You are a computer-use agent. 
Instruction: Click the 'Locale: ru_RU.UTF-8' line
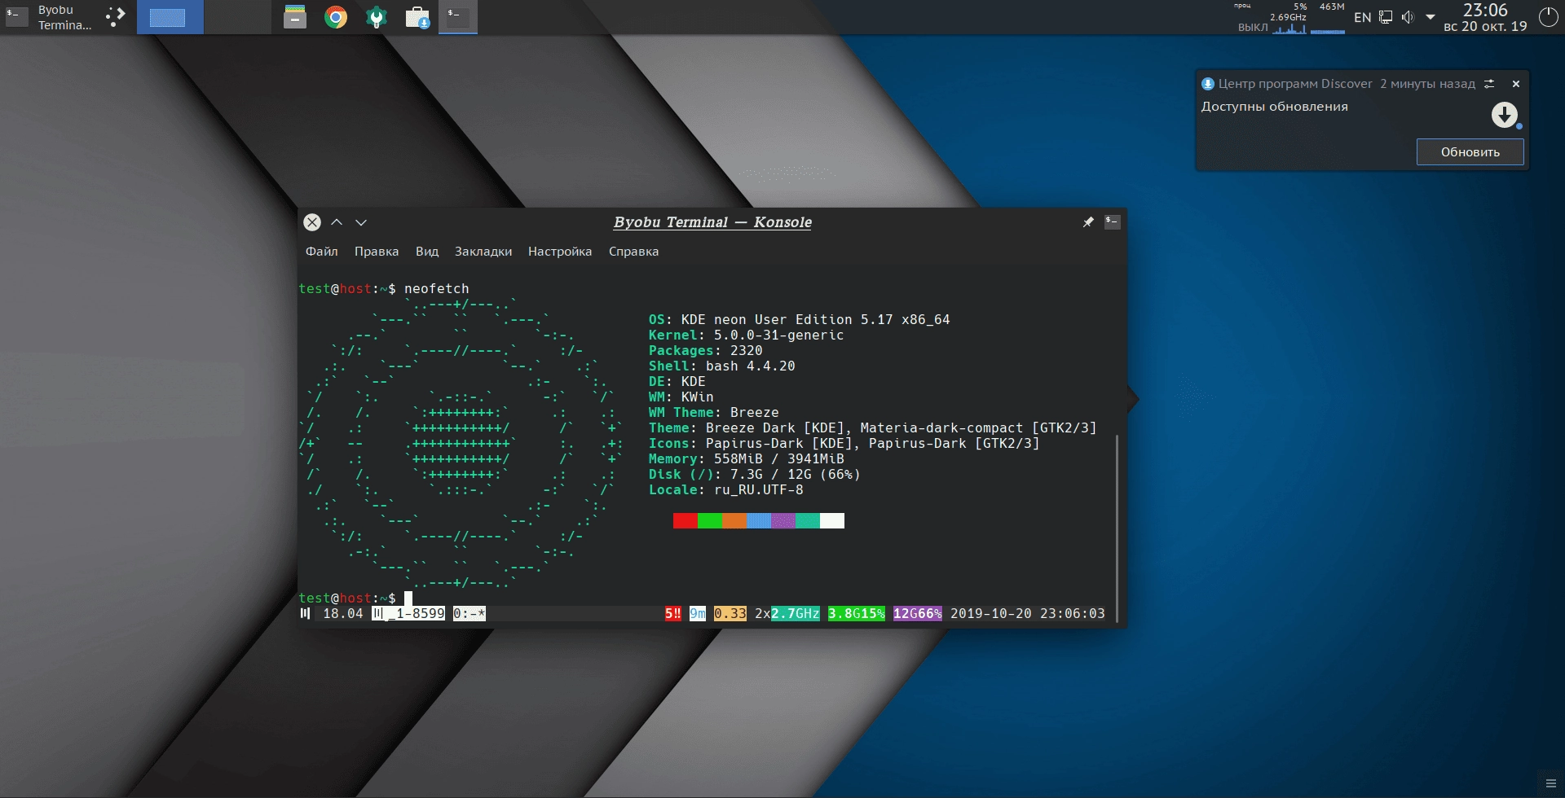726,490
